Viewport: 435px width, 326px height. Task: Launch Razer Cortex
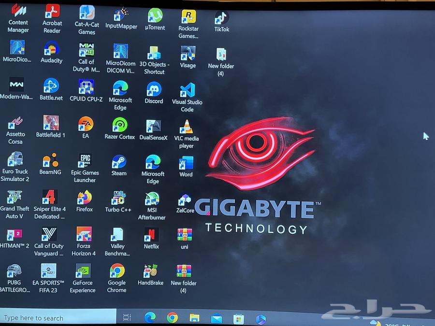tap(119, 125)
